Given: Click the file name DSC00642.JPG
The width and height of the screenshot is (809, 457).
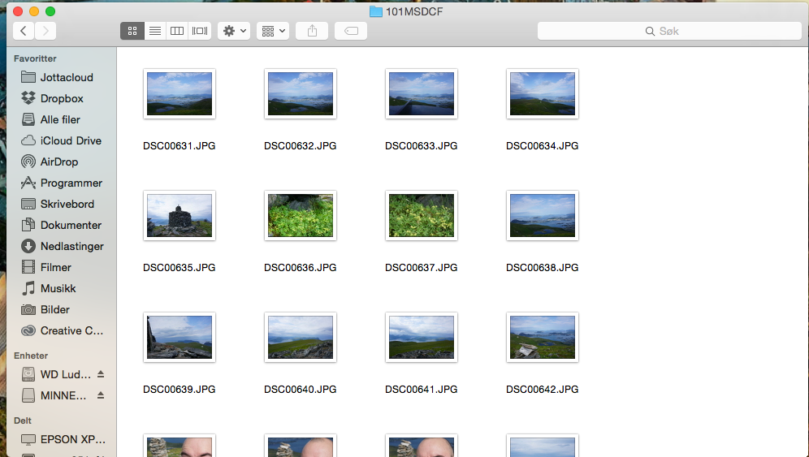Looking at the screenshot, I should click(x=543, y=390).
